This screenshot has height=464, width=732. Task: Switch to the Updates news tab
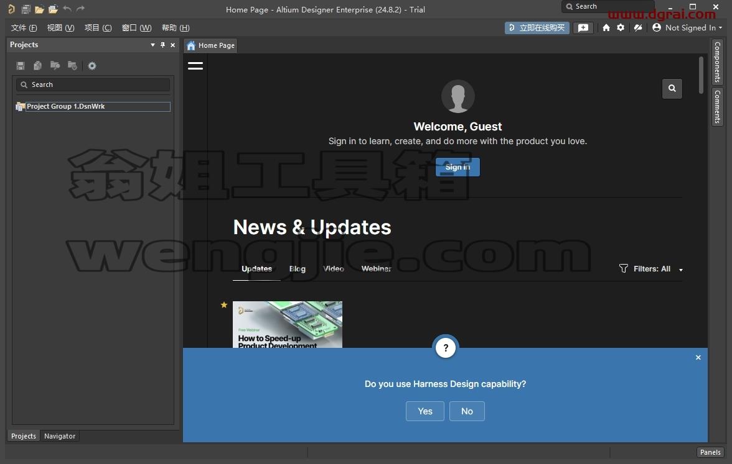coord(256,269)
